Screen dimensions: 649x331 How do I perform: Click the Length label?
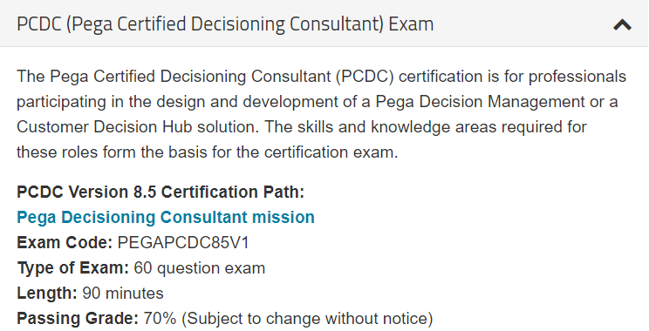47,294
